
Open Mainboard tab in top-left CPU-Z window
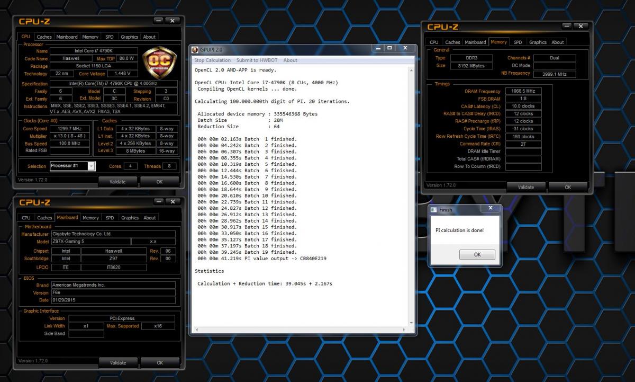click(67, 37)
